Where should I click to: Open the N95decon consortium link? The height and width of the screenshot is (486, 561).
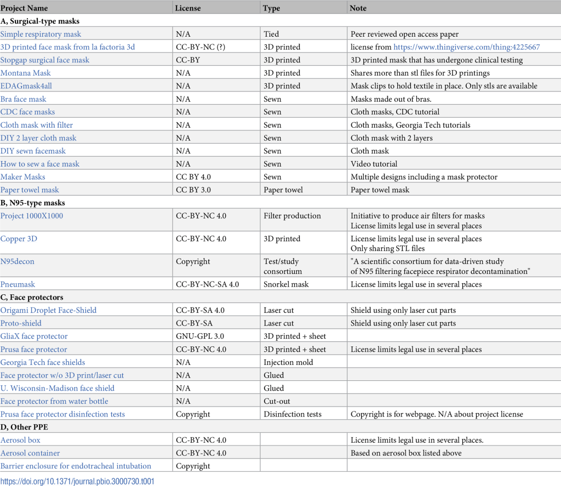(18, 261)
